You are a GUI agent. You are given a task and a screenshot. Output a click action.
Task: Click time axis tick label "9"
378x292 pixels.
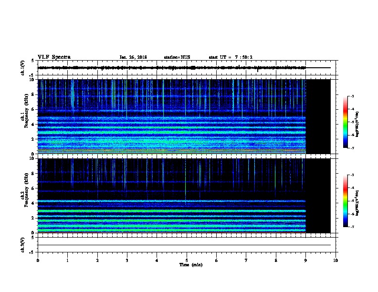point(305,261)
